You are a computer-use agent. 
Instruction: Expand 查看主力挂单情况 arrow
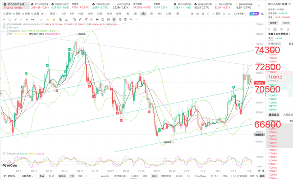tap(290, 34)
